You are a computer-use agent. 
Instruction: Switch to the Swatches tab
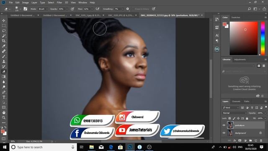pyautogui.click(x=236, y=18)
